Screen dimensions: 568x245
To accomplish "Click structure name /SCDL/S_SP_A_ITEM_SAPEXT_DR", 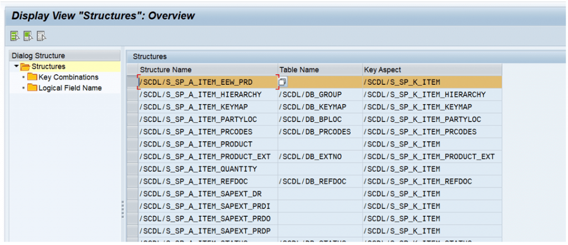I will 200,194.
